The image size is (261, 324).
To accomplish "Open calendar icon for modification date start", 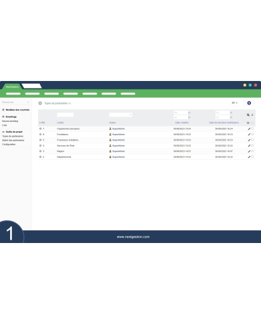I will tap(231, 112).
